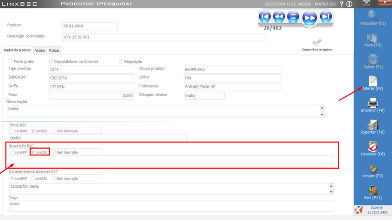
Task: Click Características técnicas scrollbar up arrow
Action: 331,186
